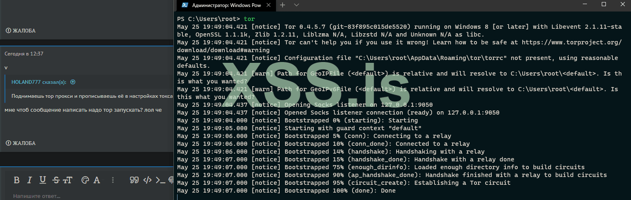Click the line 'Opening Socks listener on 127.0.0.1:9050'
Image resolution: width=631 pixels, height=200 pixels.
[x=305, y=105]
